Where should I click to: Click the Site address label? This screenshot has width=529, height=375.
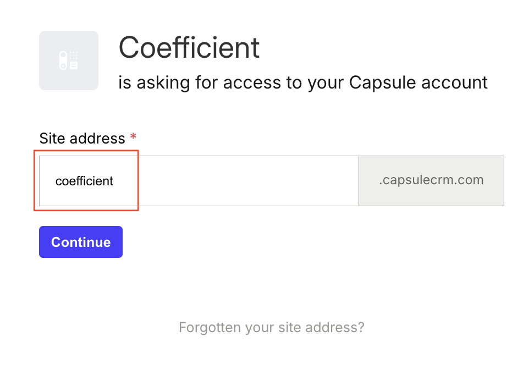click(82, 138)
